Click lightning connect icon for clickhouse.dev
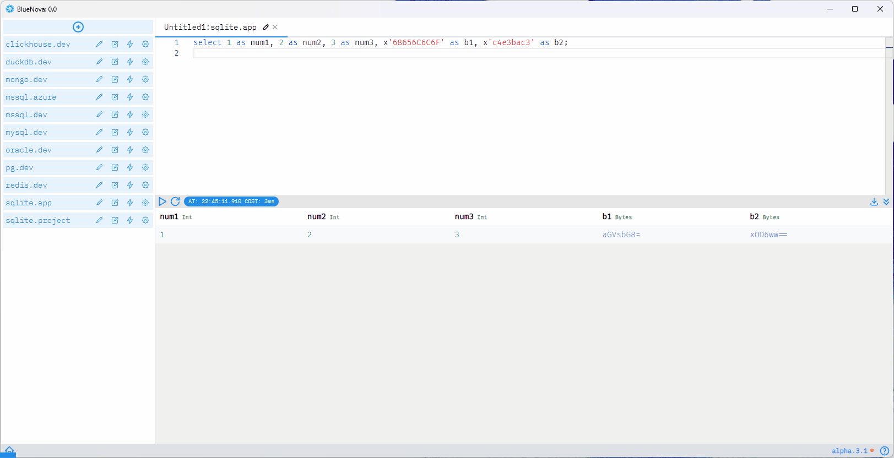The height and width of the screenshot is (458, 894). (x=130, y=44)
